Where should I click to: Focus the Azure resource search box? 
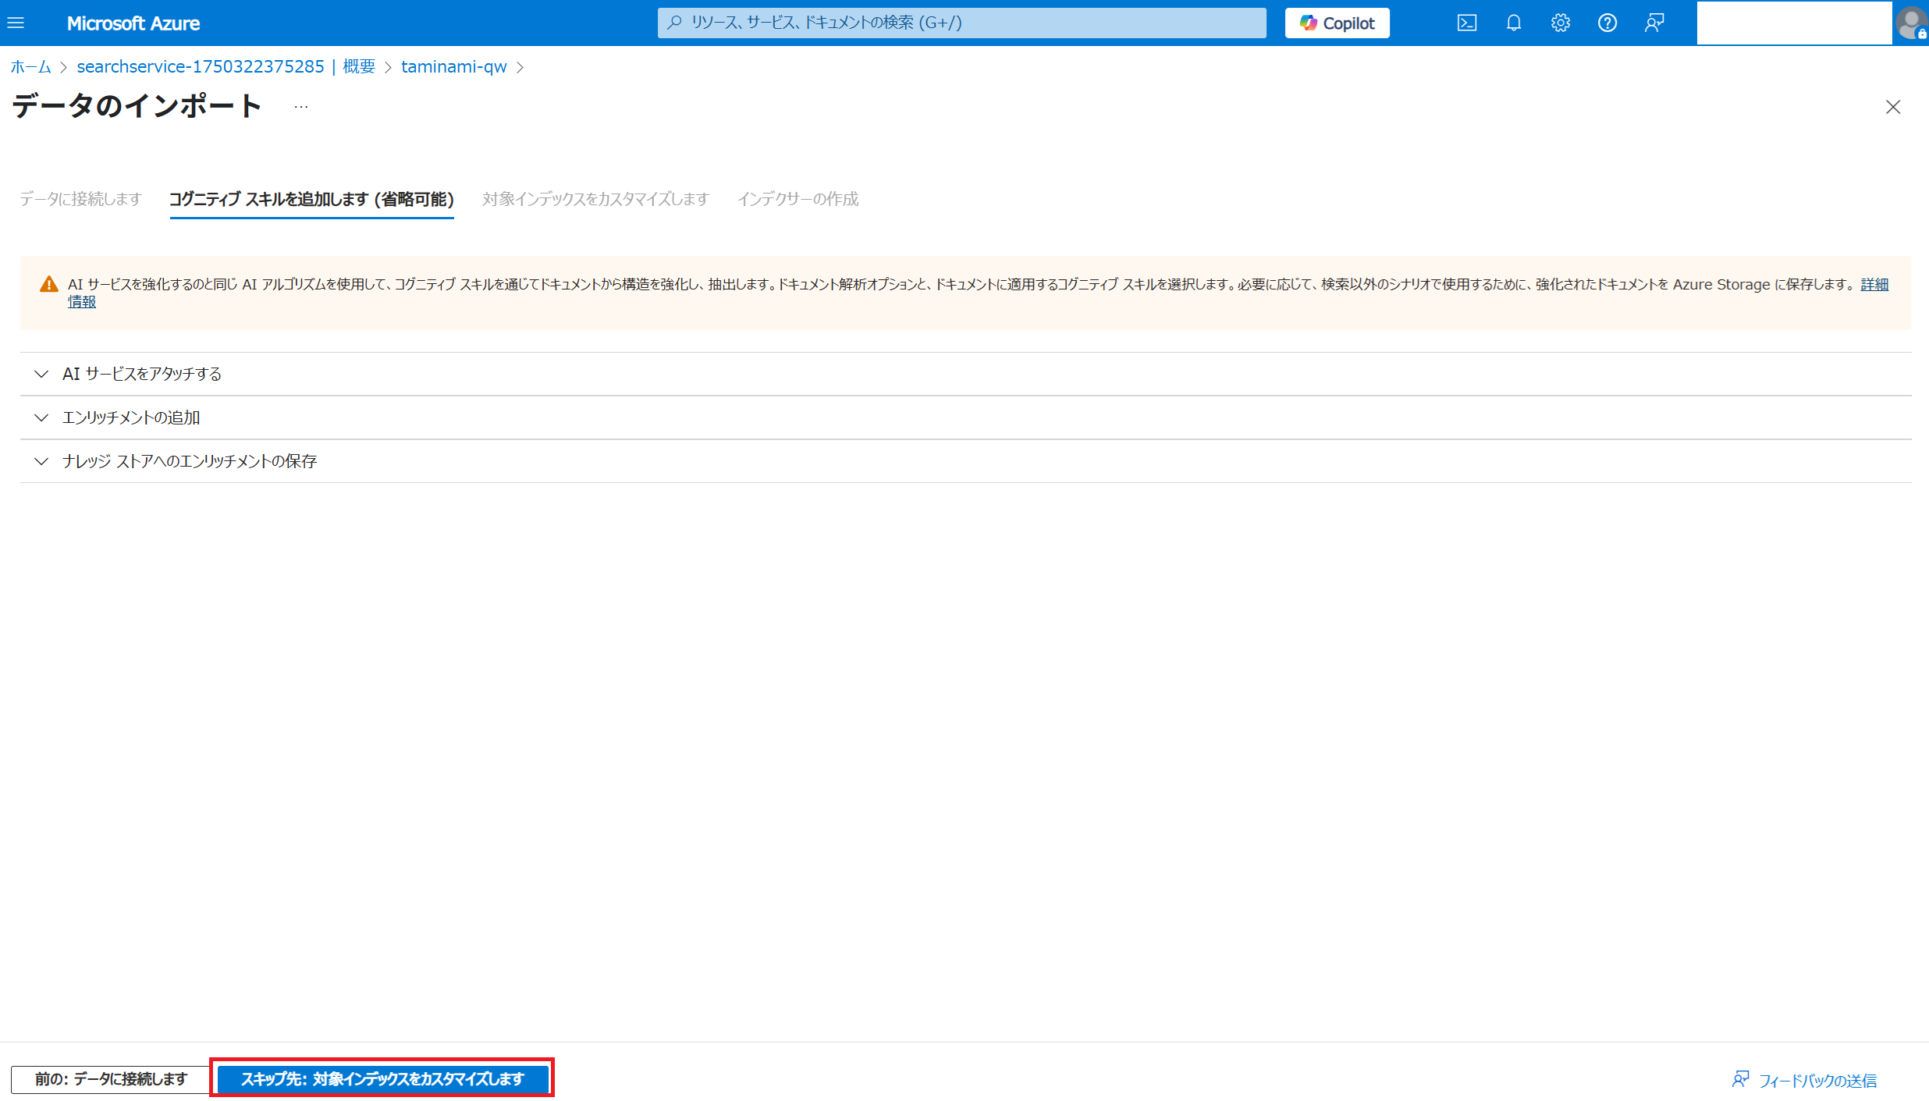(961, 23)
